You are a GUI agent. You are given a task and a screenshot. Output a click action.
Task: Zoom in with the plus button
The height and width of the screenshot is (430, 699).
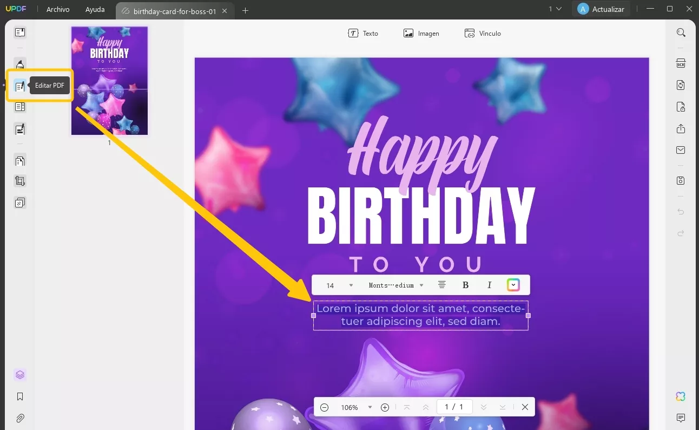(385, 407)
